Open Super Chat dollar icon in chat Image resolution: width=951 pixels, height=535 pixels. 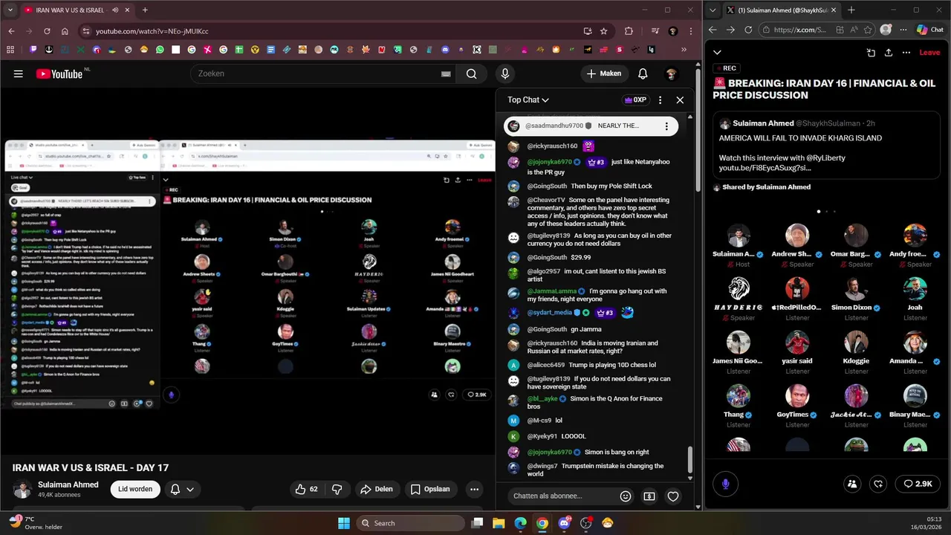pyautogui.click(x=649, y=496)
